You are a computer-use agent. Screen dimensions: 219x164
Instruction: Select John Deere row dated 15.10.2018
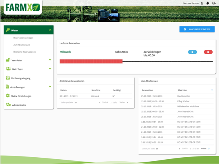(177, 112)
